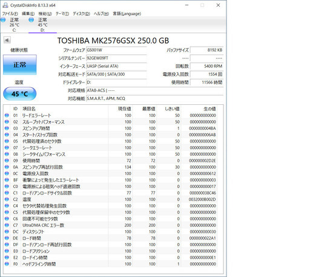This screenshot has height=277, width=310.
Task: Click the status icon for attribute 01
Action: (7, 115)
